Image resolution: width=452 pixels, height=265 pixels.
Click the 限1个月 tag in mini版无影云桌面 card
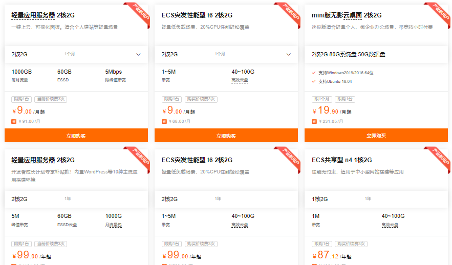tap(321, 99)
